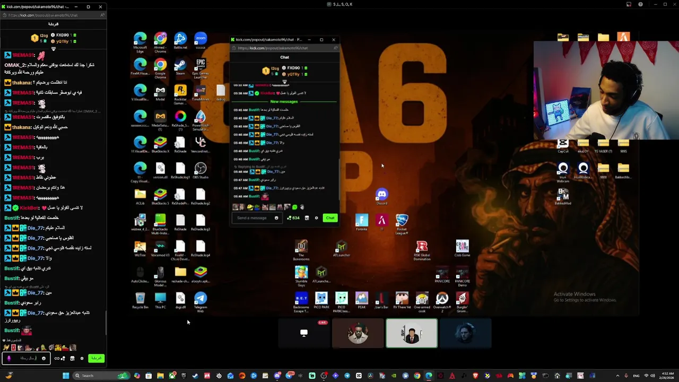Open the Stumble Guys desktop icon
Screen dimensions: 679x382
pyautogui.click(x=301, y=275)
